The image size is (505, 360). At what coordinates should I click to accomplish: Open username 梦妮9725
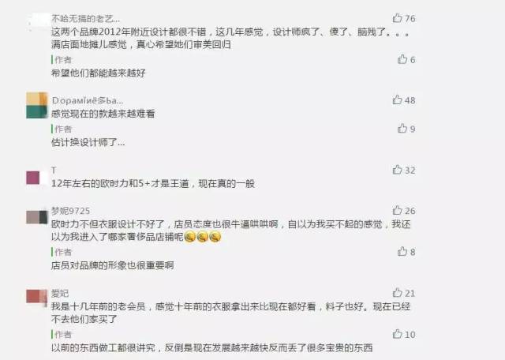coord(70,211)
